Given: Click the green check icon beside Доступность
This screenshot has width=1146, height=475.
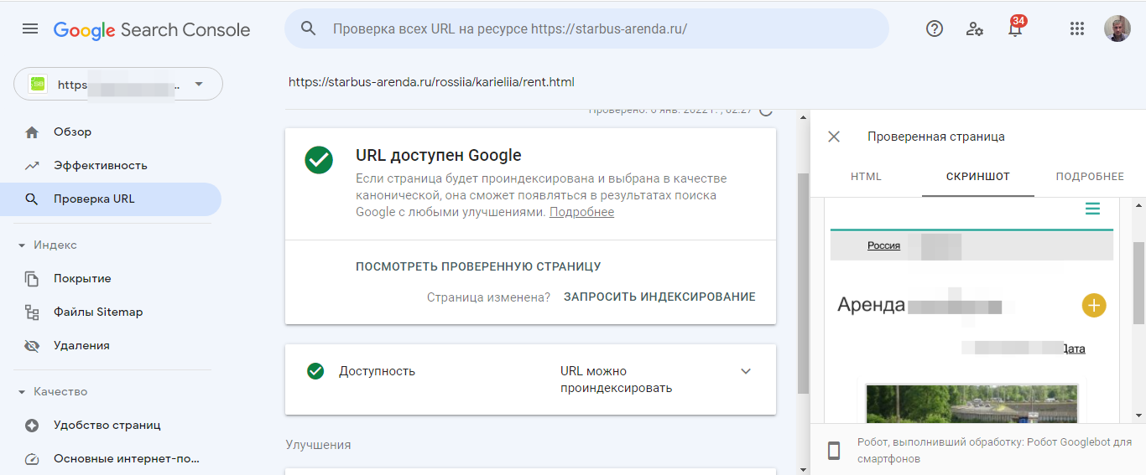Looking at the screenshot, I should tap(315, 371).
